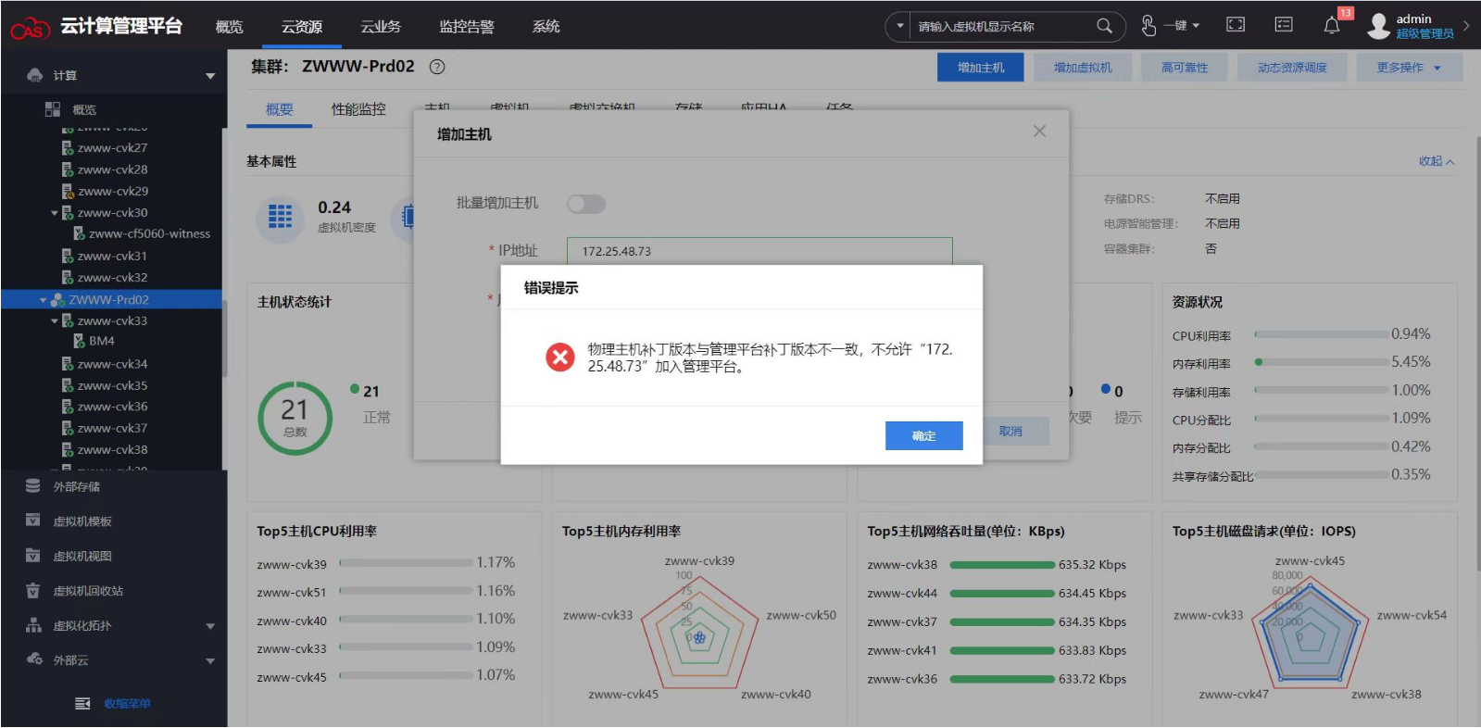Click the cloud icon beside 计算
Image resolution: width=1481 pixels, height=728 pixels.
click(35, 75)
